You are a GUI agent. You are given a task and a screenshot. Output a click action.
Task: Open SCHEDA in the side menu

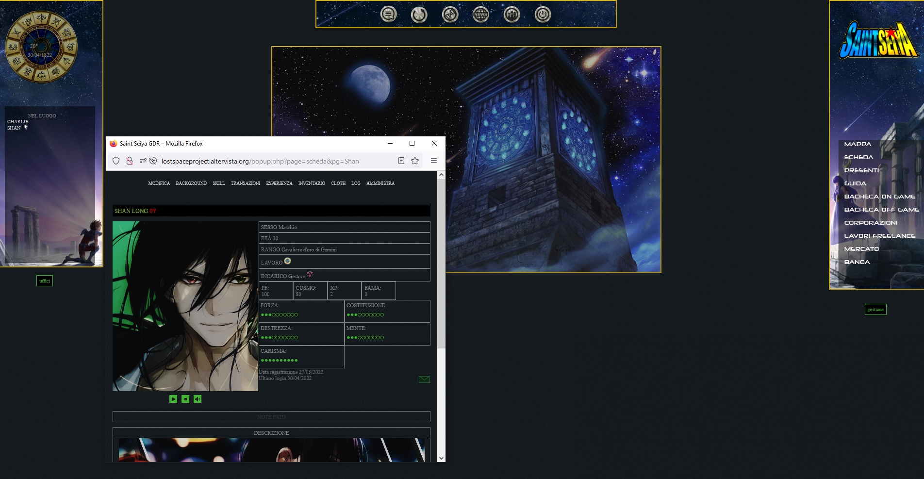tap(858, 157)
